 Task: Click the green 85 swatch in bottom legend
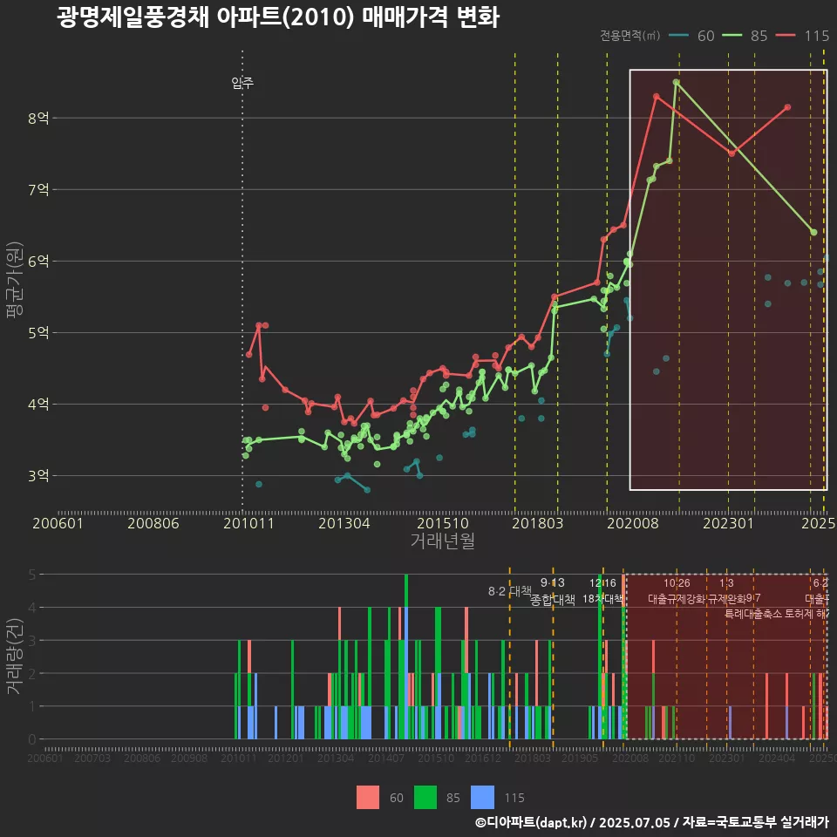coord(425,798)
